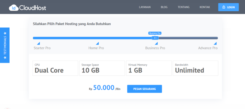Viewport: 245px width, 109px height.
Task: Select the Business Pro package label
Action: point(155,48)
